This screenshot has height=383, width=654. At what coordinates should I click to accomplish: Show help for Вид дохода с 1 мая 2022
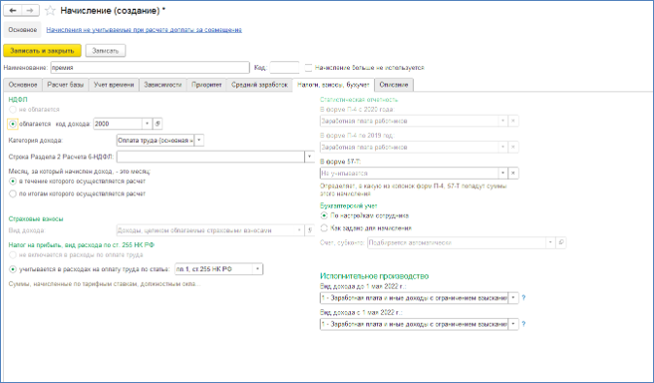(x=524, y=324)
